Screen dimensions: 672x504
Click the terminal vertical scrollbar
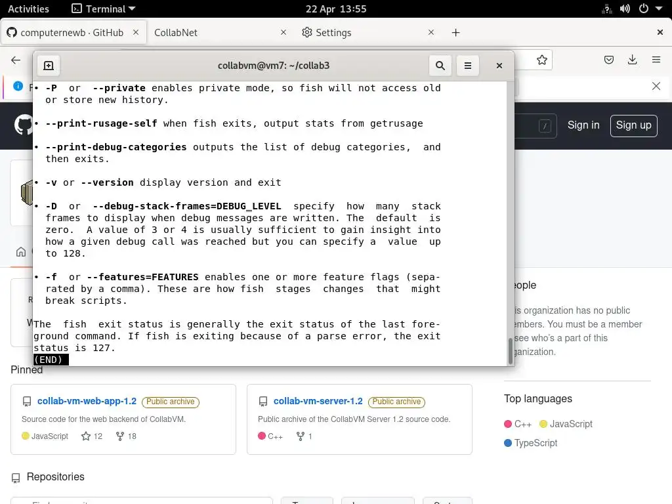pos(510,351)
